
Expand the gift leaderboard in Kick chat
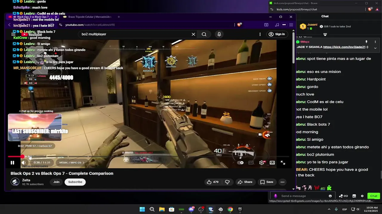point(325,34)
